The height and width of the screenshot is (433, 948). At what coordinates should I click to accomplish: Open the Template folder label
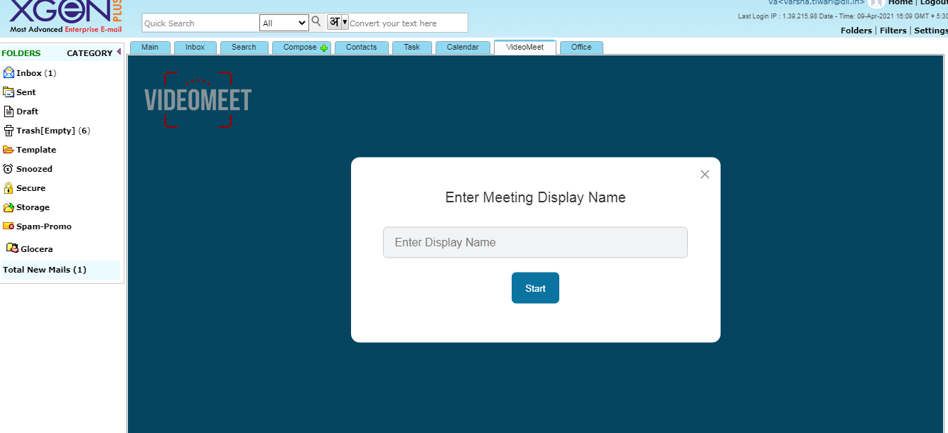pos(36,150)
